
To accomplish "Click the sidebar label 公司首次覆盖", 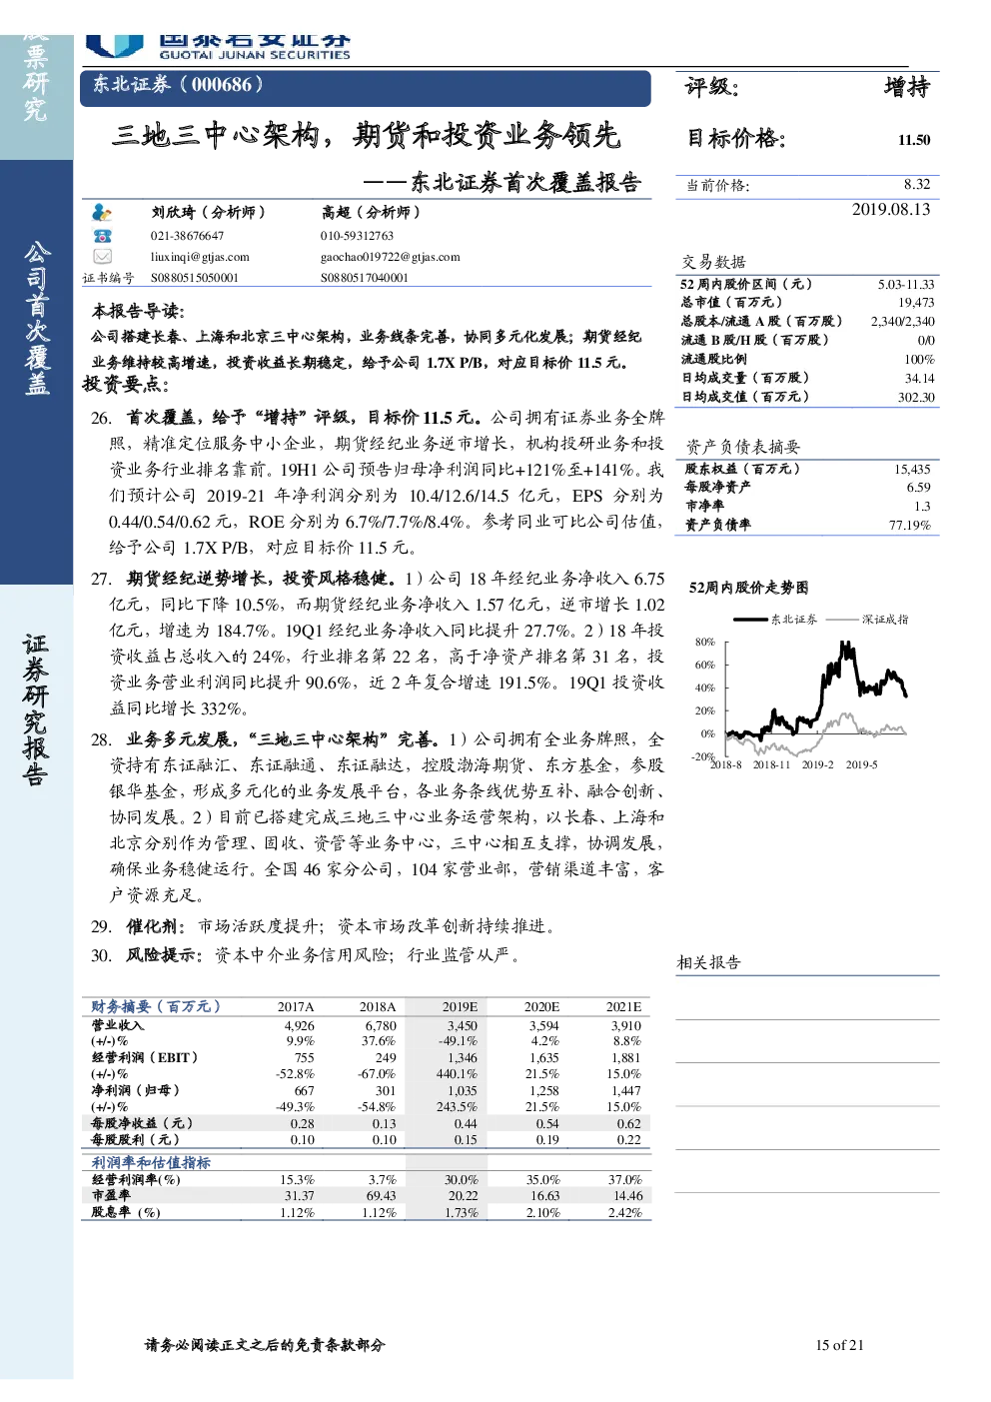I will 36,318.
